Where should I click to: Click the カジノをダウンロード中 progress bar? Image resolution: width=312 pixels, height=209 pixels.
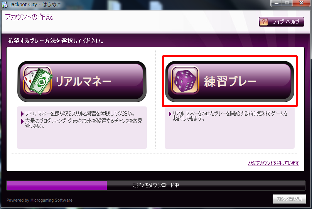point(155,185)
